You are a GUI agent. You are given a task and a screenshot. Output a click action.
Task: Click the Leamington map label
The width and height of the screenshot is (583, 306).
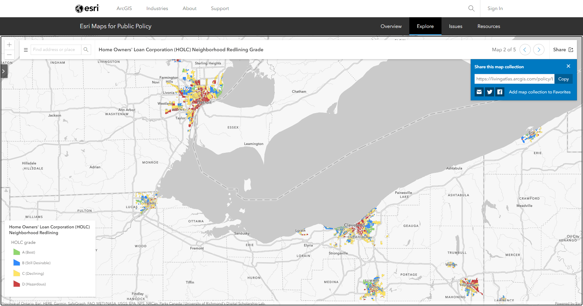coord(254,144)
